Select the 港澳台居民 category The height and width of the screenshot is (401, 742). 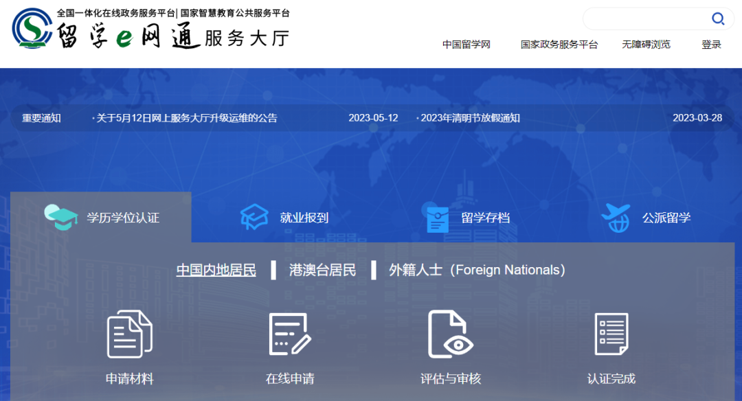(x=322, y=270)
